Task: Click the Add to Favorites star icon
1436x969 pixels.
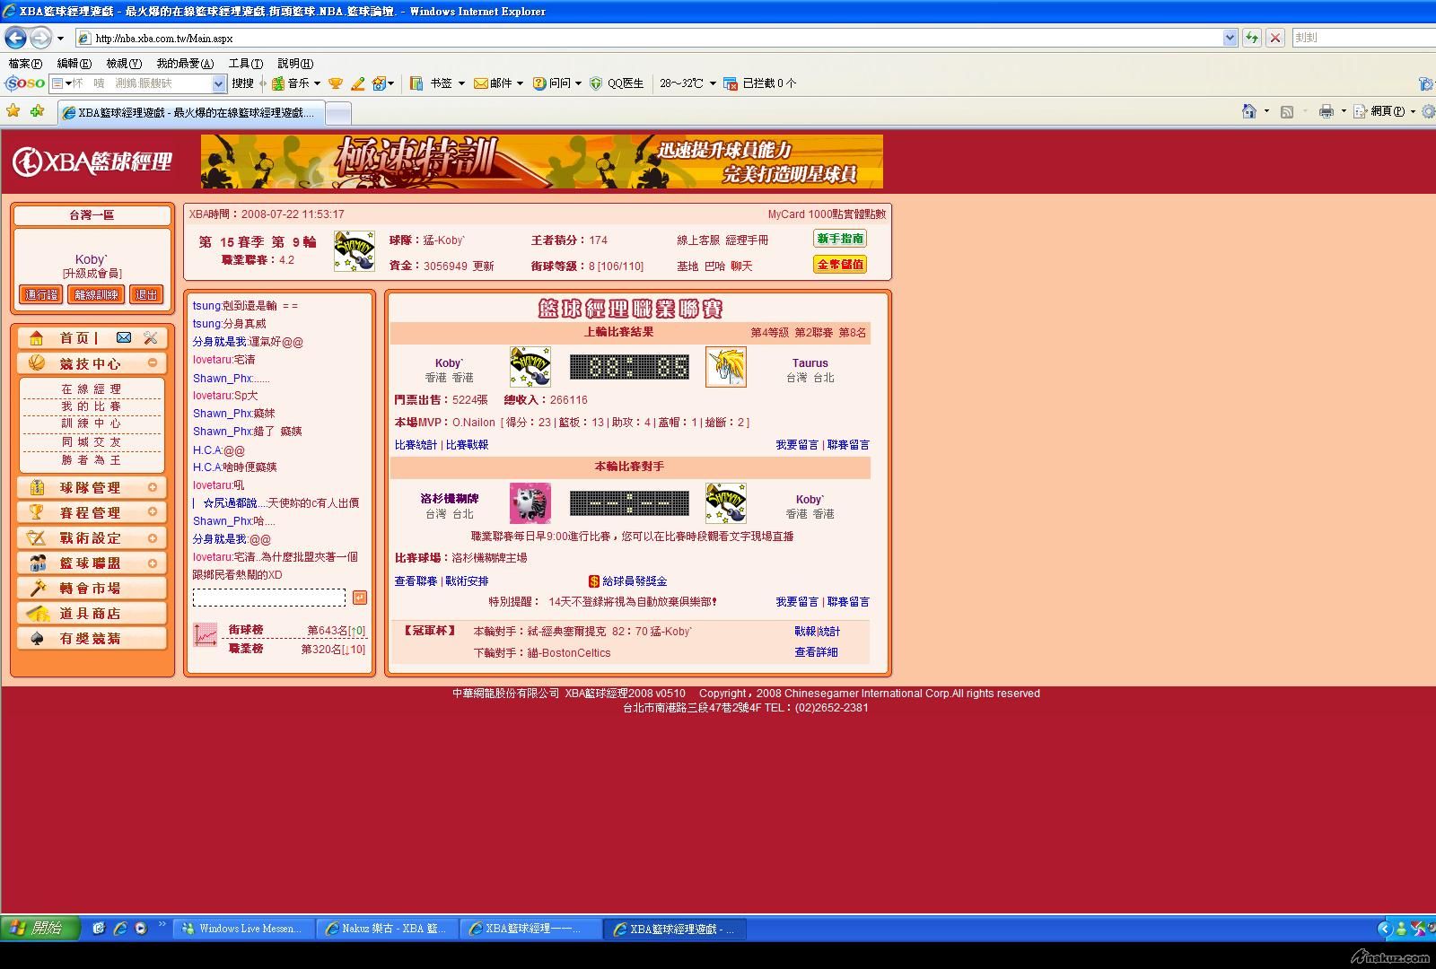Action: (37, 111)
